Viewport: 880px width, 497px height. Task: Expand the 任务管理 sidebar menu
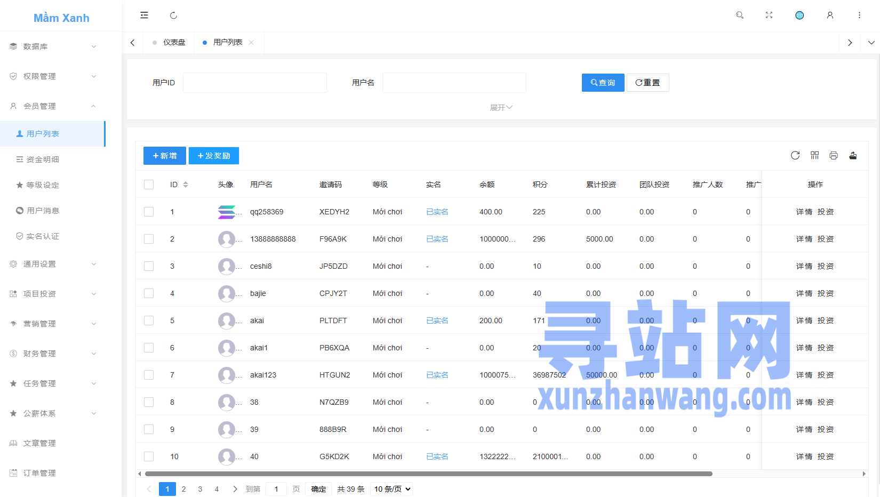click(x=53, y=383)
